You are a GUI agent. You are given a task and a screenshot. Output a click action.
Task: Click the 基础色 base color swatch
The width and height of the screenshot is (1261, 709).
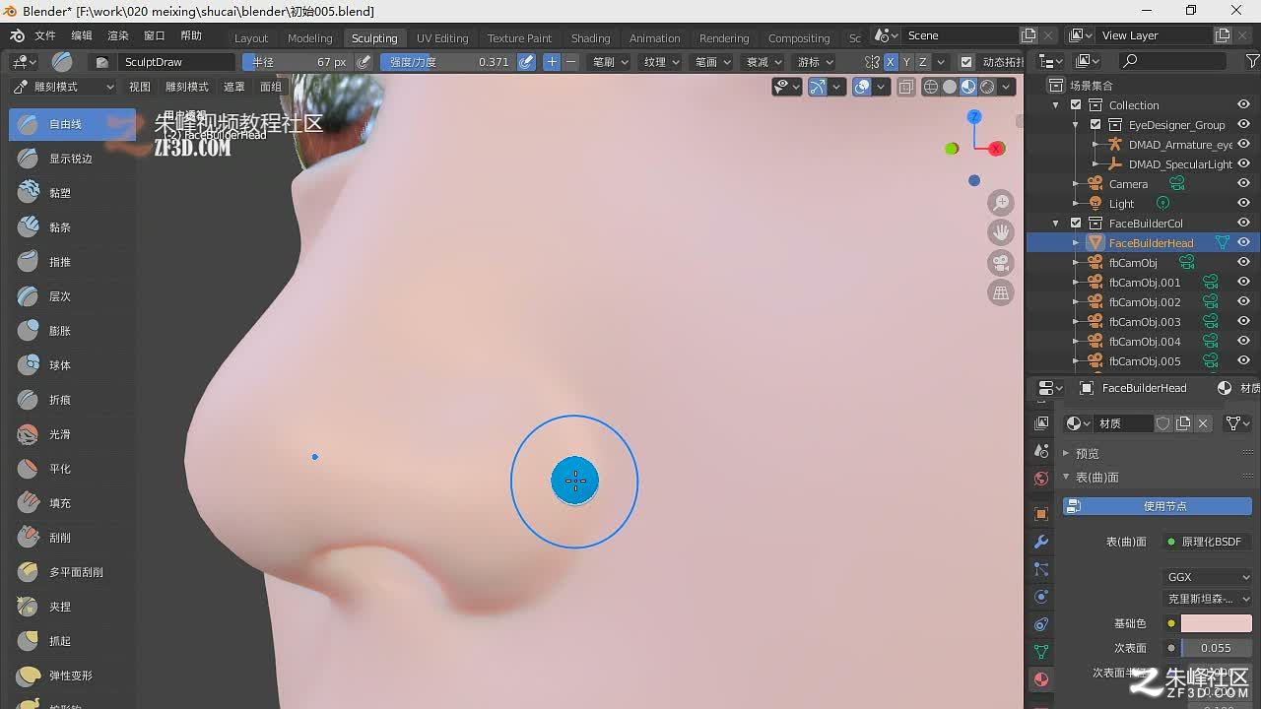click(1217, 623)
